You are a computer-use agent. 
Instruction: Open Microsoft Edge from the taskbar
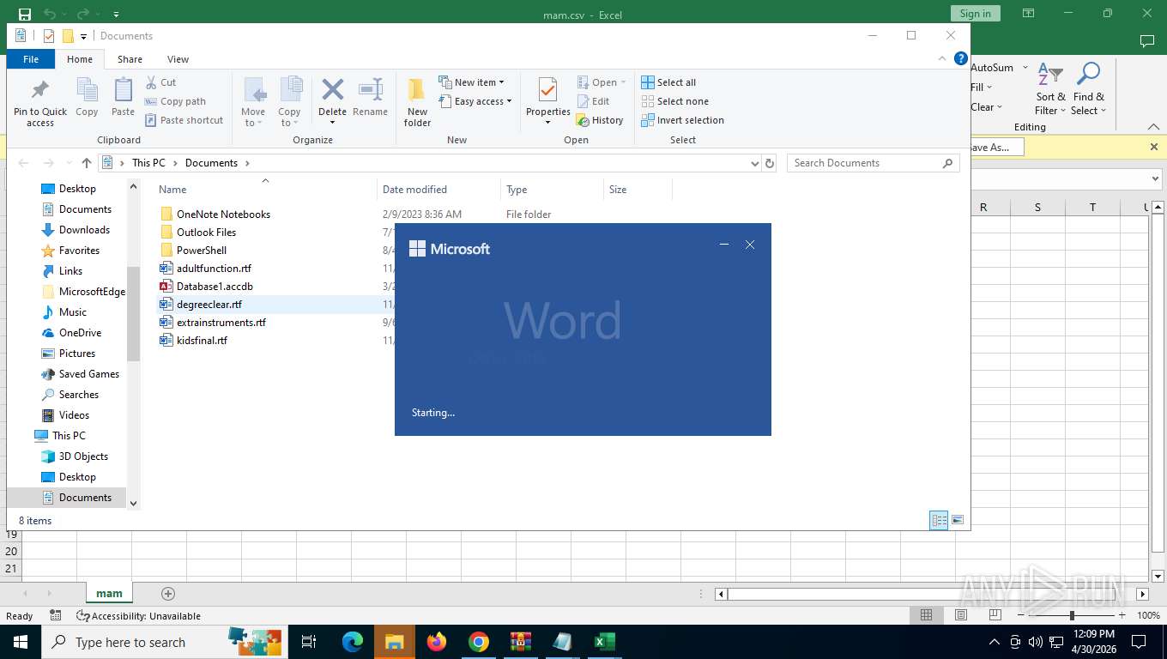(353, 642)
